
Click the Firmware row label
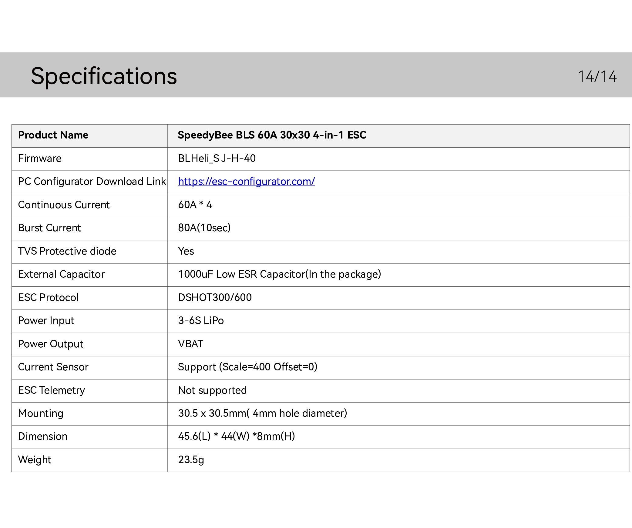pyautogui.click(x=40, y=158)
